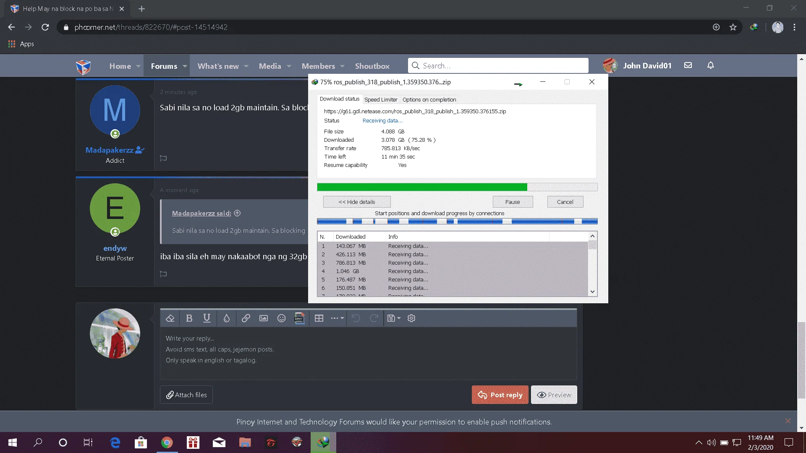Insert a link with chain icon
This screenshot has width=806, height=453.
click(x=246, y=318)
